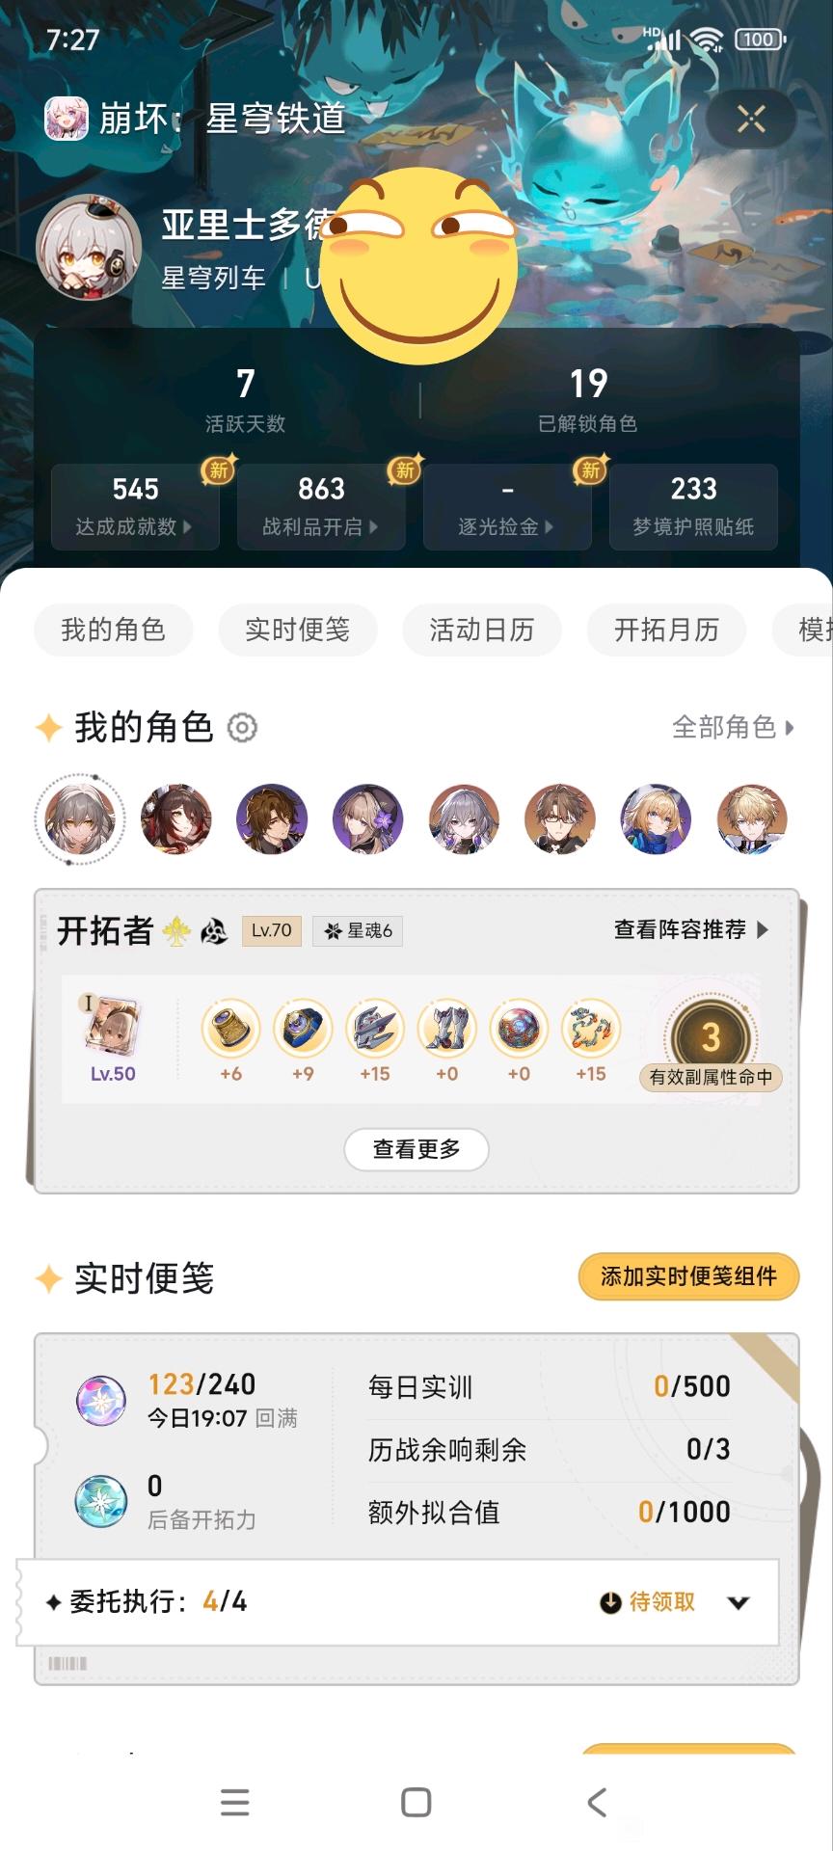Image resolution: width=833 pixels, height=1851 pixels.
Task: Collapse the panel with top-right shrink icon
Action: (751, 119)
